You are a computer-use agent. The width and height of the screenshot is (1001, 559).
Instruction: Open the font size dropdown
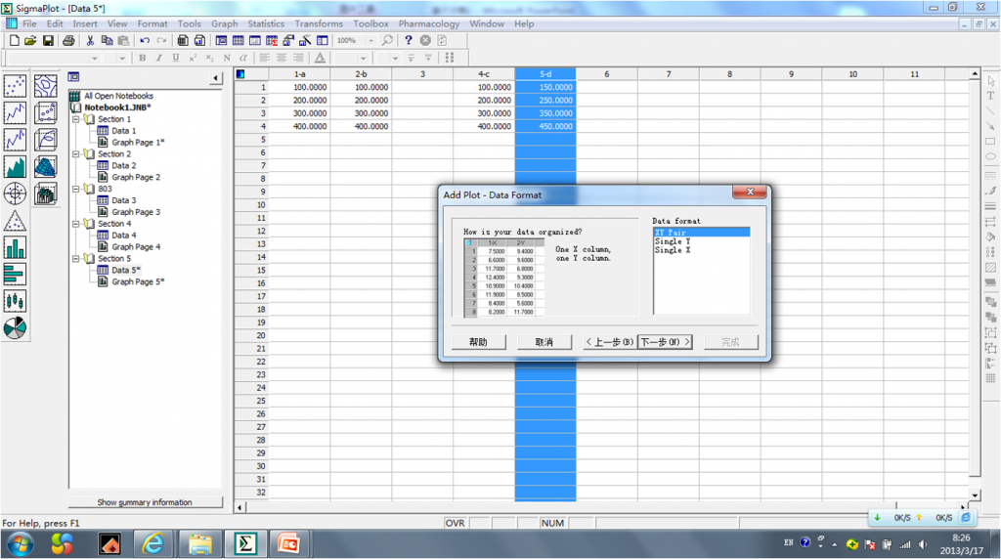pos(122,58)
